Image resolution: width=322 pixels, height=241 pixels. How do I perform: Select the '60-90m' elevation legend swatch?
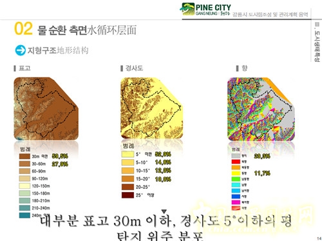pos(24,171)
